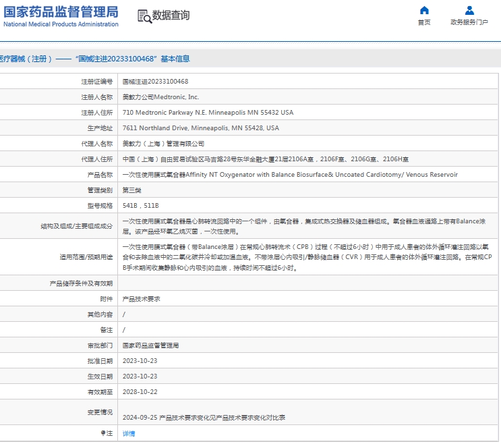Select the model specification 541B，511B
501x444 pixels.
pyautogui.click(x=140, y=206)
